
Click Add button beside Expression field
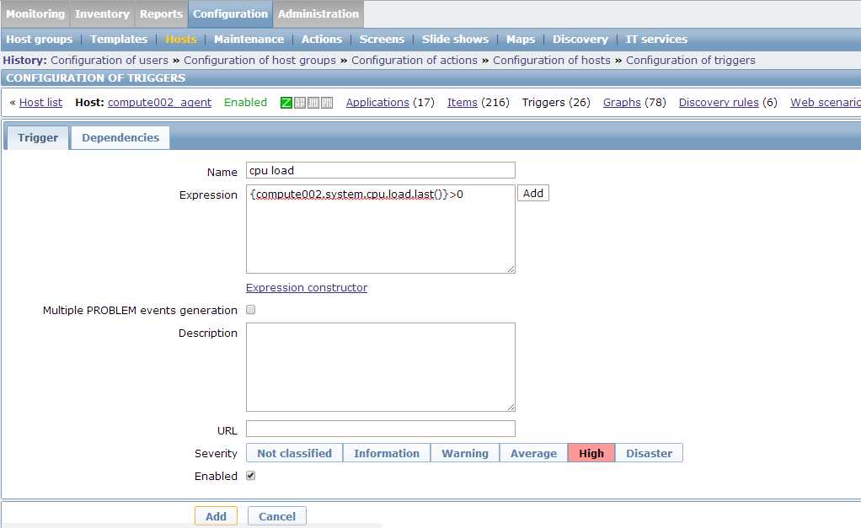[x=533, y=193]
